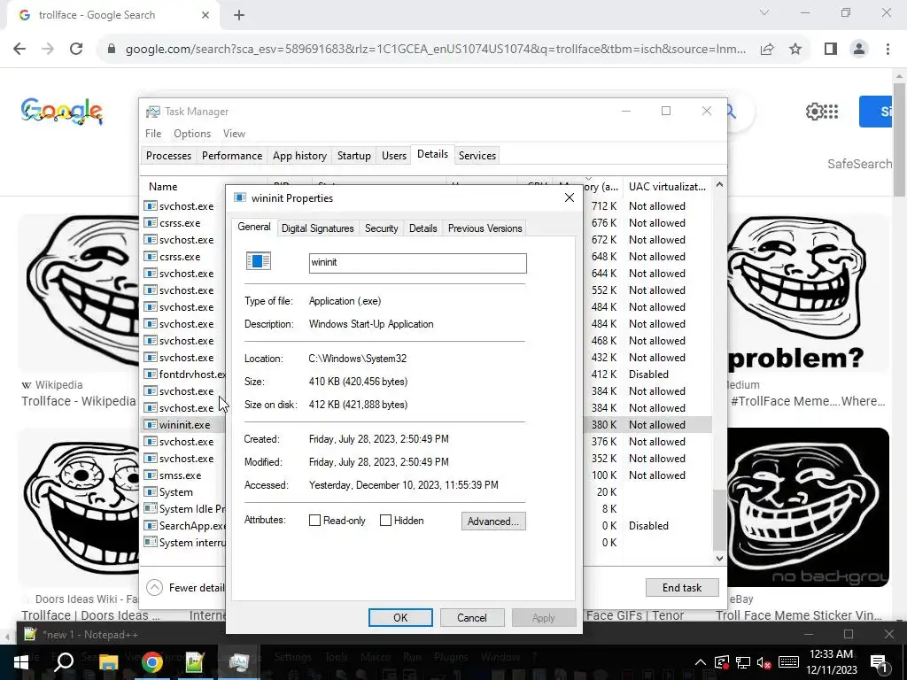The width and height of the screenshot is (907, 680).
Task: Click the Chrome address bar URL
Action: coord(436,50)
